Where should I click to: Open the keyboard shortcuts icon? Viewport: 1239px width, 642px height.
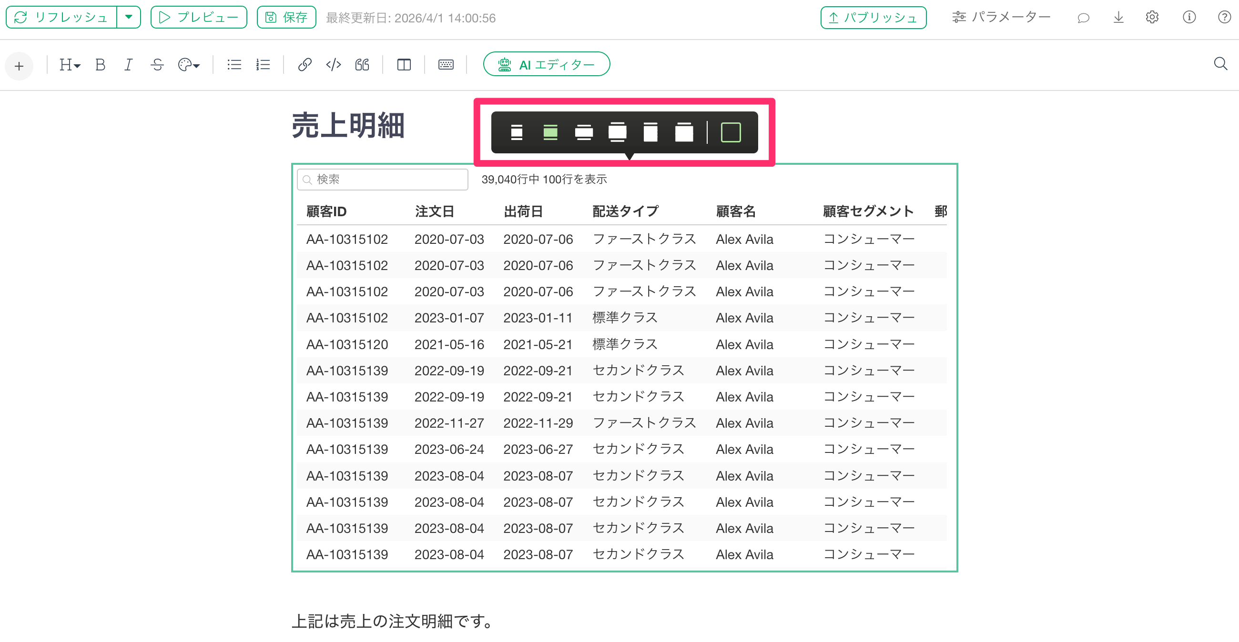pyautogui.click(x=446, y=64)
